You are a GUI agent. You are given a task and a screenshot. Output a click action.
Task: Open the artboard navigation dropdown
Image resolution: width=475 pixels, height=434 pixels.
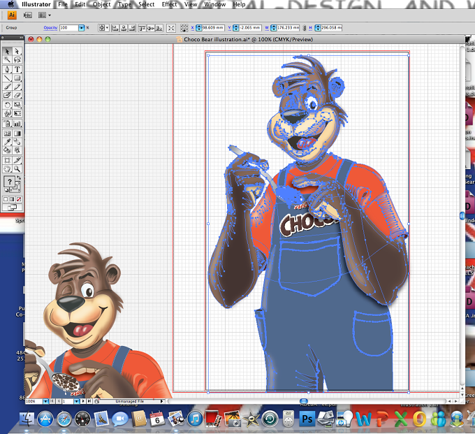click(x=76, y=401)
